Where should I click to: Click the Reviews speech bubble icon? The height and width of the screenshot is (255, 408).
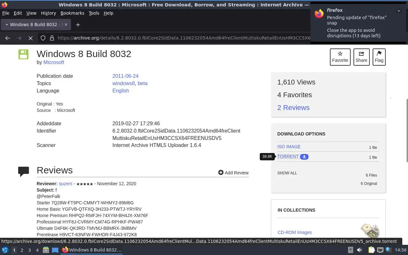tap(24, 171)
